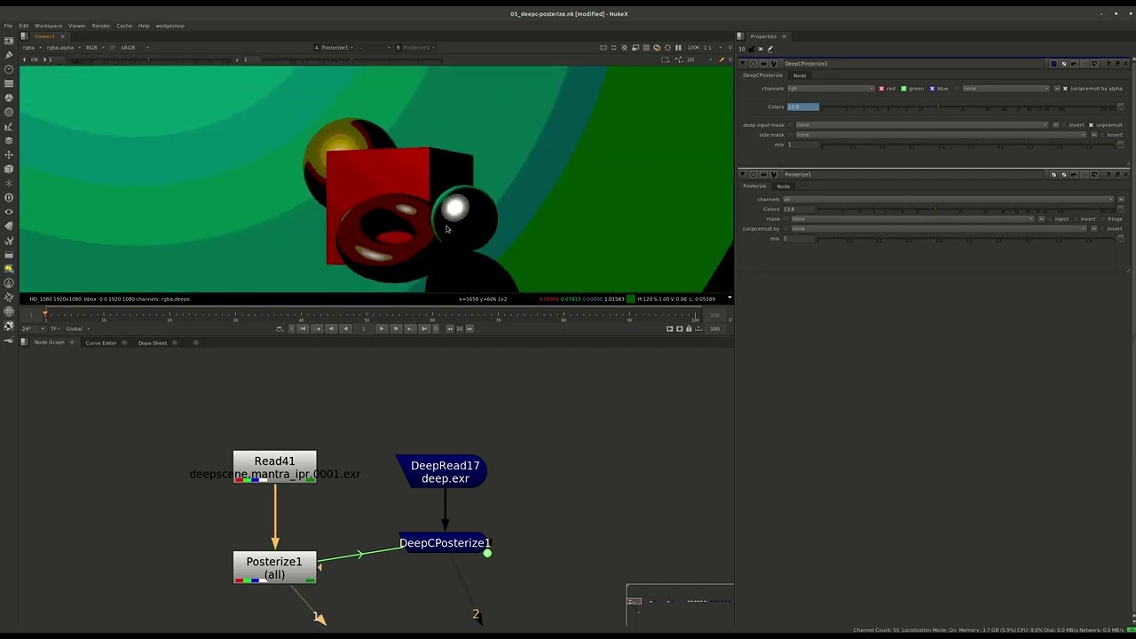Select the Posterize1 node in graph
Screen dimensions: 1136x639
point(274,568)
